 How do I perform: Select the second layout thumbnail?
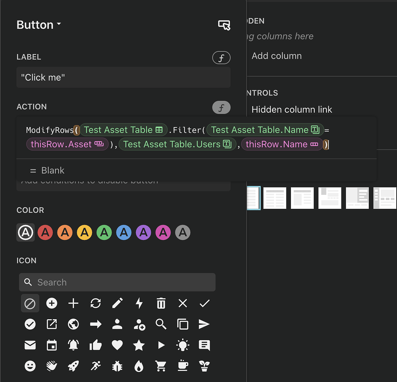point(275,198)
